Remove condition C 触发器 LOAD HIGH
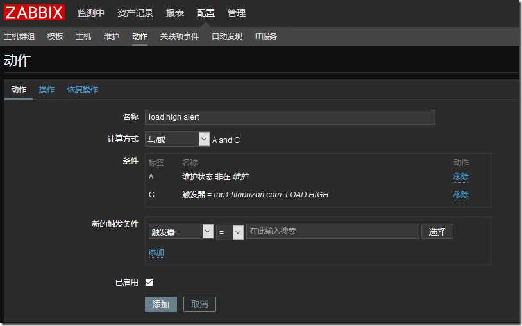 coord(460,195)
